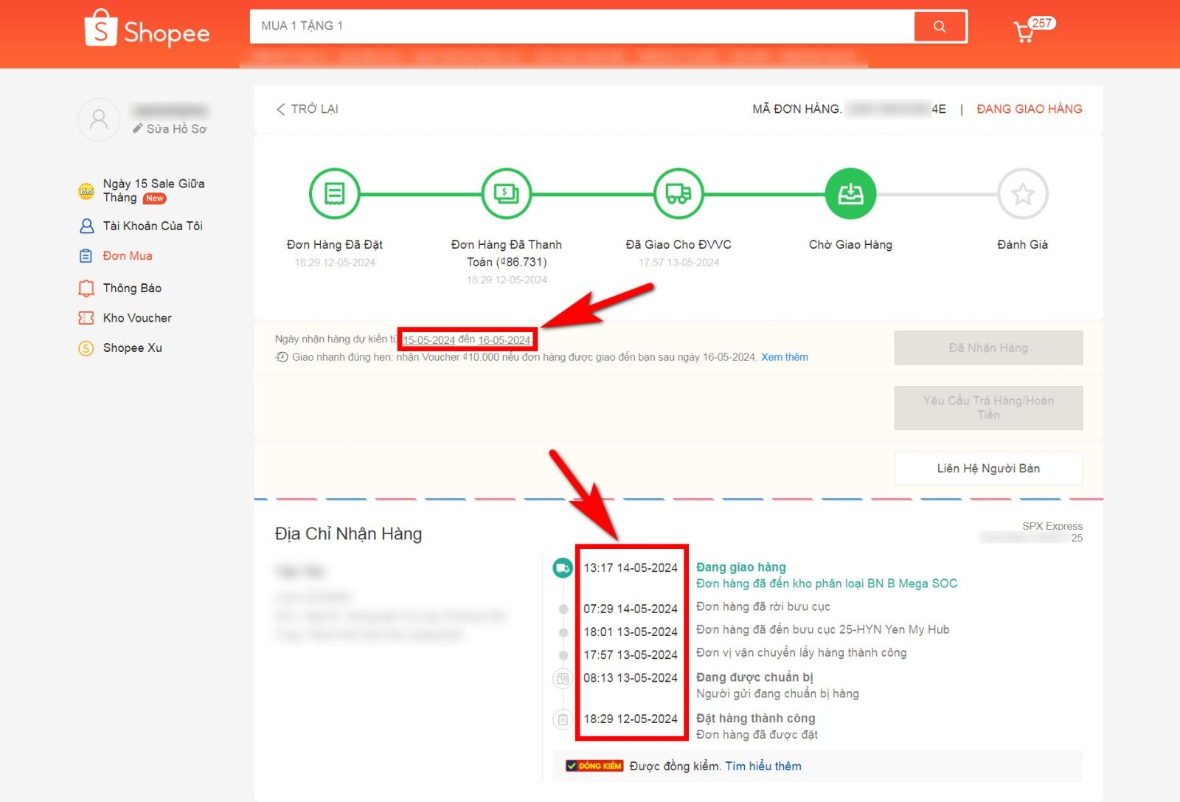Open the Xem thêm link about on-time delivery voucher
Image resolution: width=1180 pixels, height=802 pixels.
click(x=784, y=357)
